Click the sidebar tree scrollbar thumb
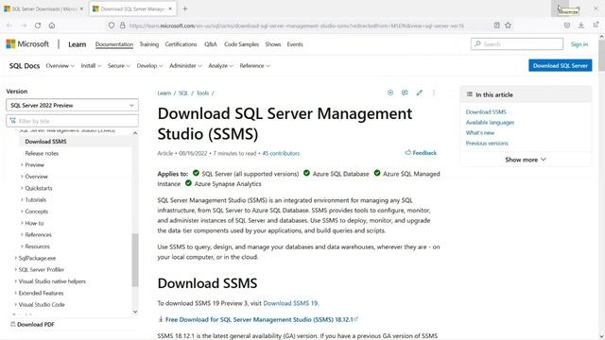This screenshot has width=605, height=340. click(x=135, y=260)
